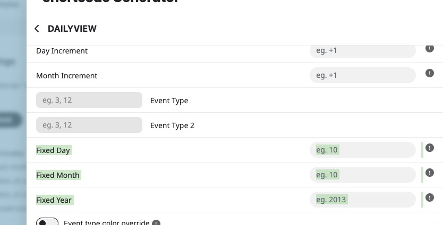Viewport: 443px width, 225px height.
Task: Focus the Fixed Day field showing eg. 10
Action: [362, 150]
